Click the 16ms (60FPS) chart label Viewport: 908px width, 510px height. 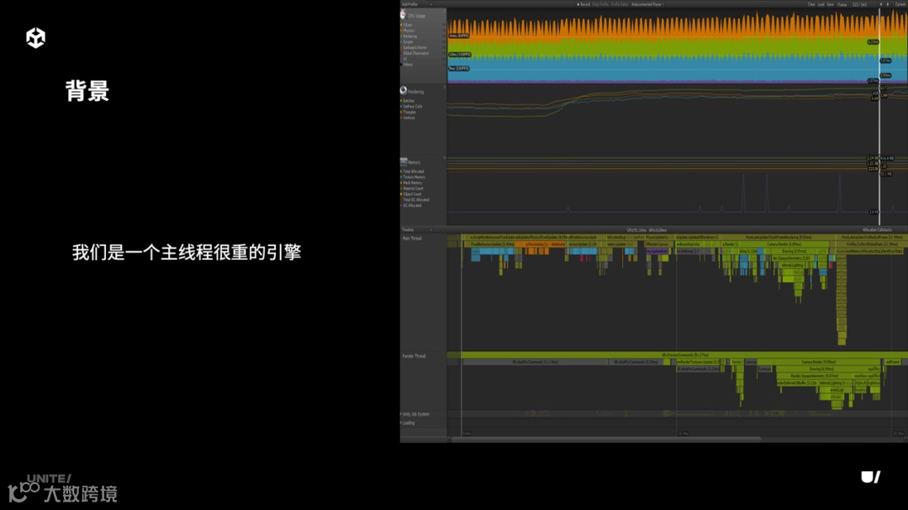click(459, 36)
